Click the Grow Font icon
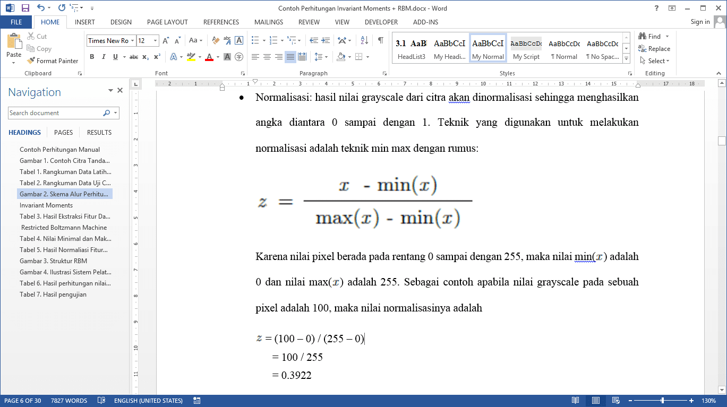This screenshot has width=727, height=407. click(x=166, y=40)
